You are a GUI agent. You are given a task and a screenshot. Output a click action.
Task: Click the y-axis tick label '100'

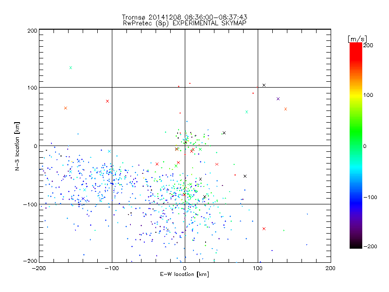coord(32,88)
